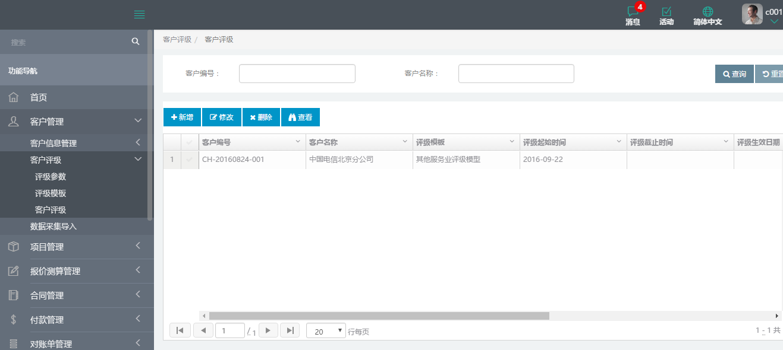The width and height of the screenshot is (783, 350).
Task: Click the 付款管理 dollar icon
Action: 14,319
